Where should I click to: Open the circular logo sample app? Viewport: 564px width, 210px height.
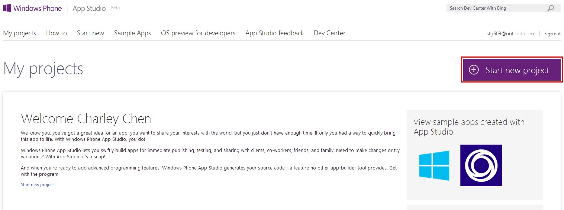481,165
